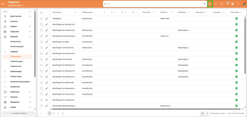The height and width of the screenshot is (117, 247).
Task: Check Beauftragter der obersten Leitung checkbox
Action: 41,25
